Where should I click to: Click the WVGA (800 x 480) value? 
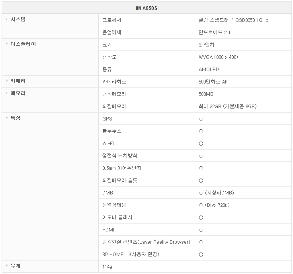pos(219,57)
